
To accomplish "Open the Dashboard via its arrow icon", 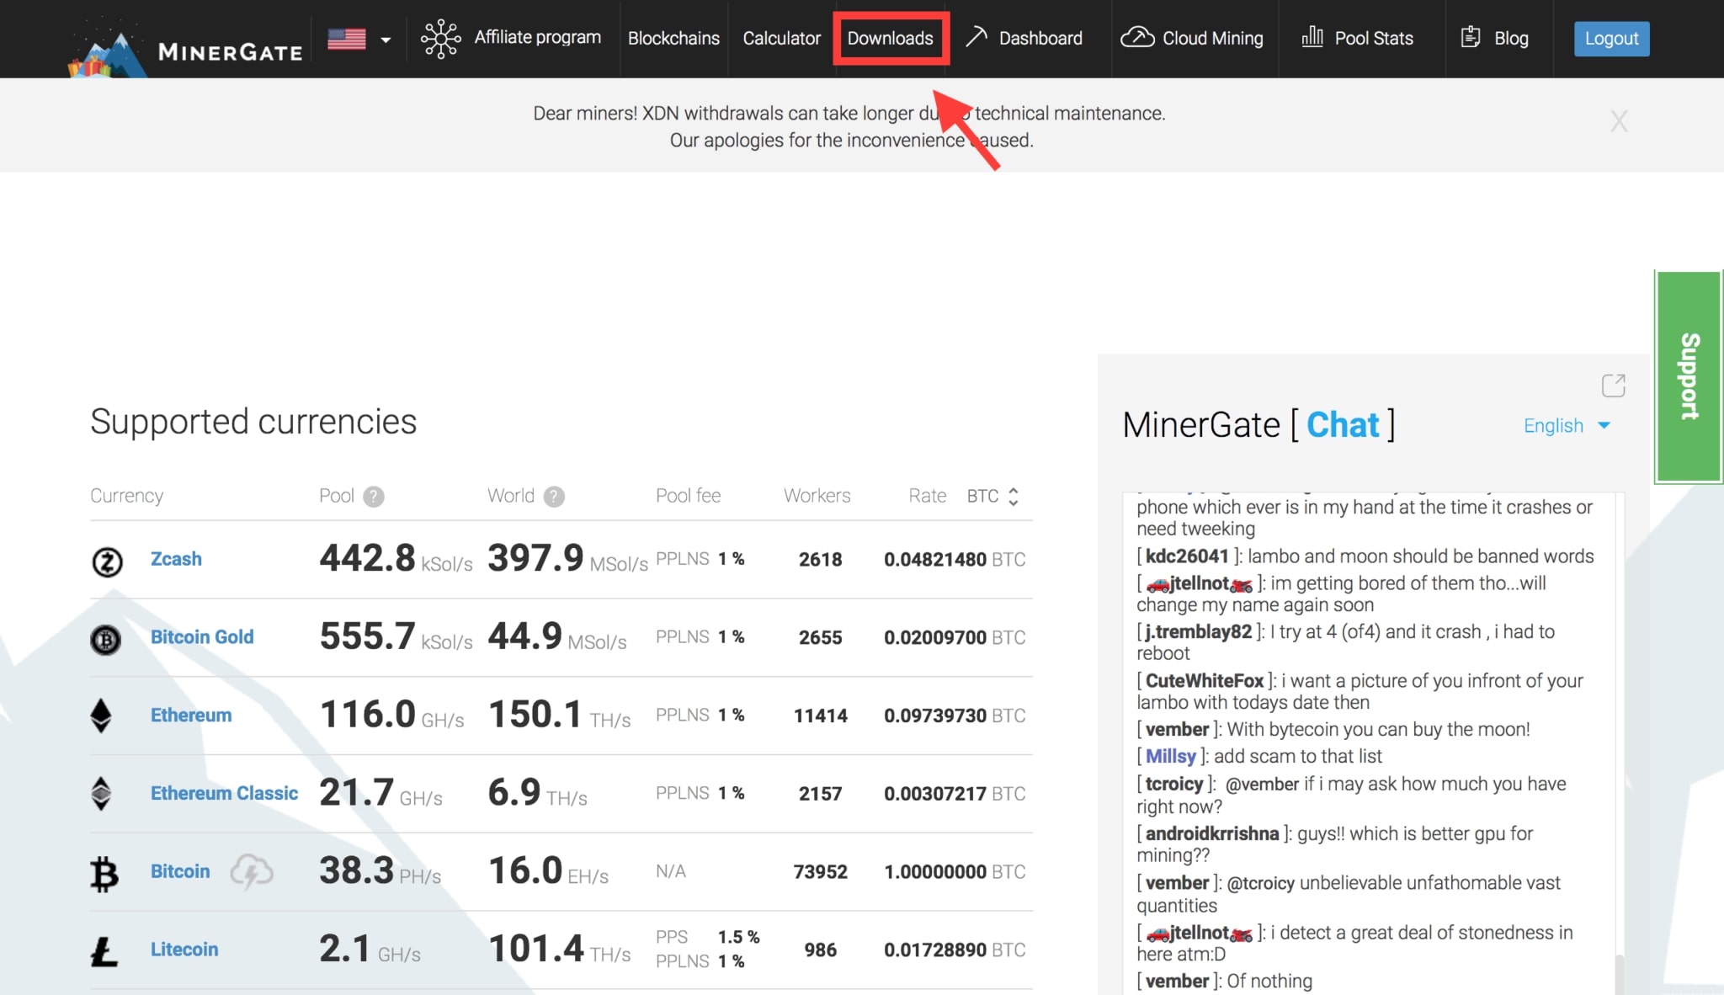I will [976, 36].
